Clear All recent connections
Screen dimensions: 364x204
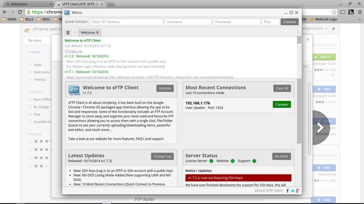[x=282, y=88]
